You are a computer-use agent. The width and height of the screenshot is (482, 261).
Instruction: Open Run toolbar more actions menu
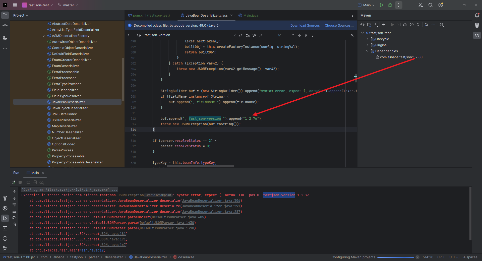coord(48,182)
